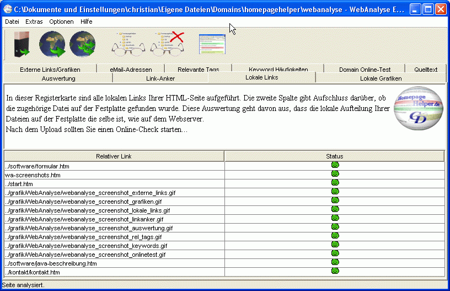Open the Hilfe menu
The height and width of the screenshot is (291, 450).
click(86, 22)
